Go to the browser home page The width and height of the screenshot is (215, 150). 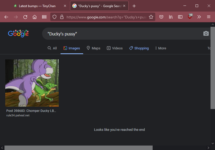tap(34, 17)
